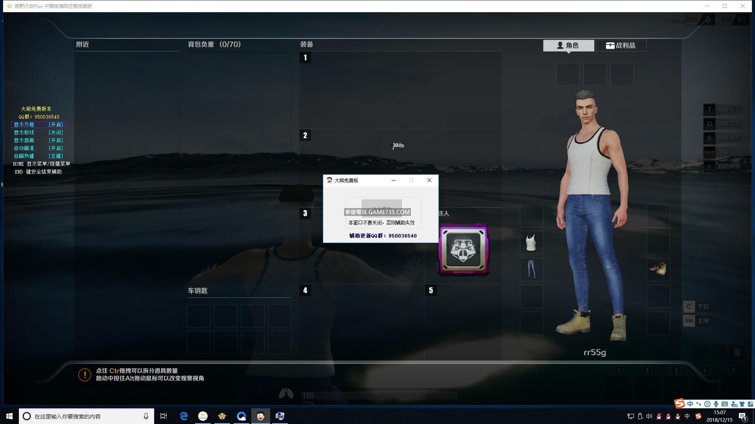Screen dimensions: 755x424
Task: Click the Sogou S icon in tray
Action: (698, 416)
